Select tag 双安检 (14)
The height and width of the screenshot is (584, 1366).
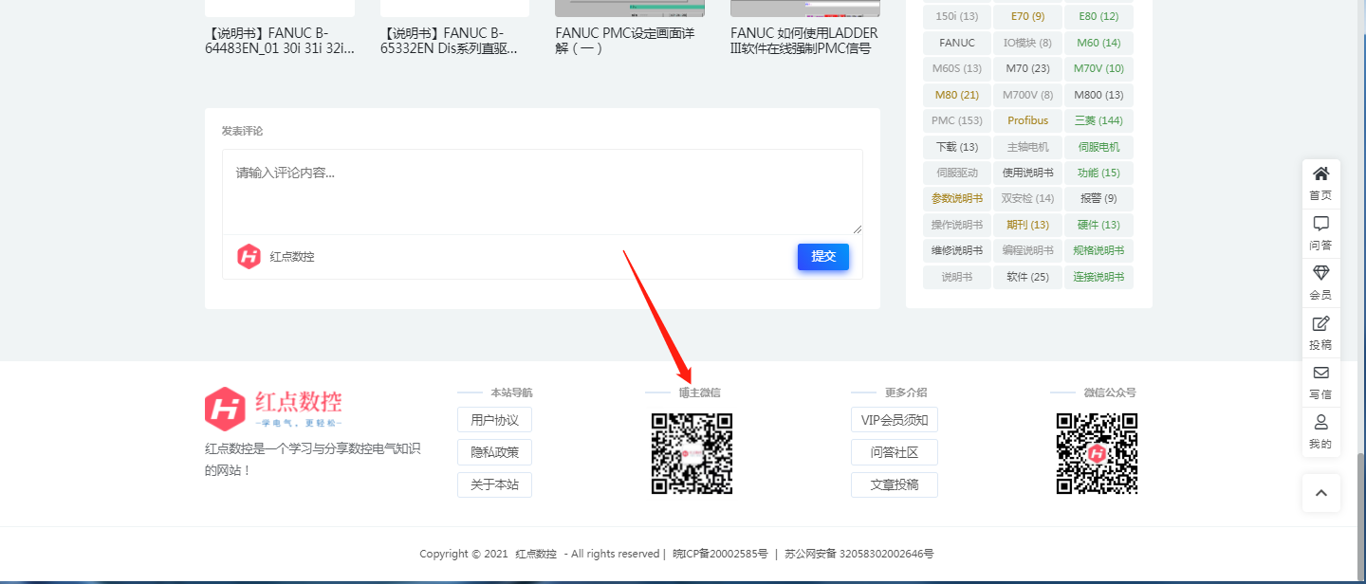point(1028,198)
